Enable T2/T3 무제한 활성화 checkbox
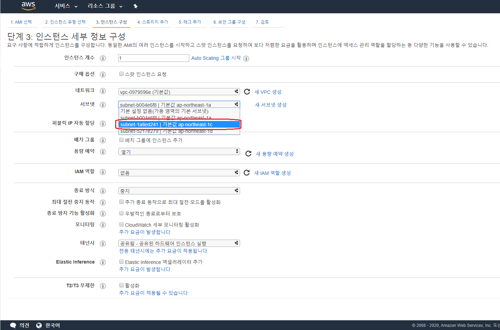 click(121, 285)
